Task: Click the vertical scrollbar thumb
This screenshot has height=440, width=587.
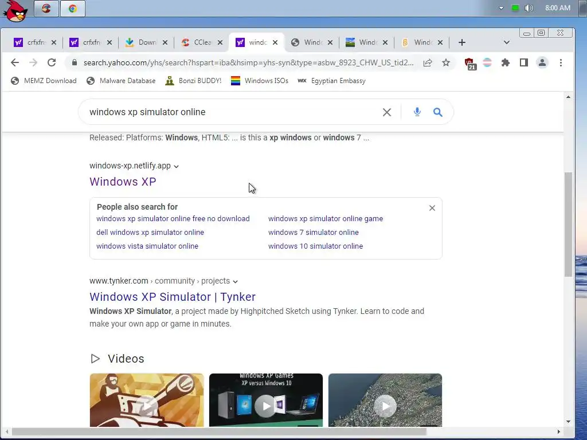Action: pyautogui.click(x=568, y=225)
